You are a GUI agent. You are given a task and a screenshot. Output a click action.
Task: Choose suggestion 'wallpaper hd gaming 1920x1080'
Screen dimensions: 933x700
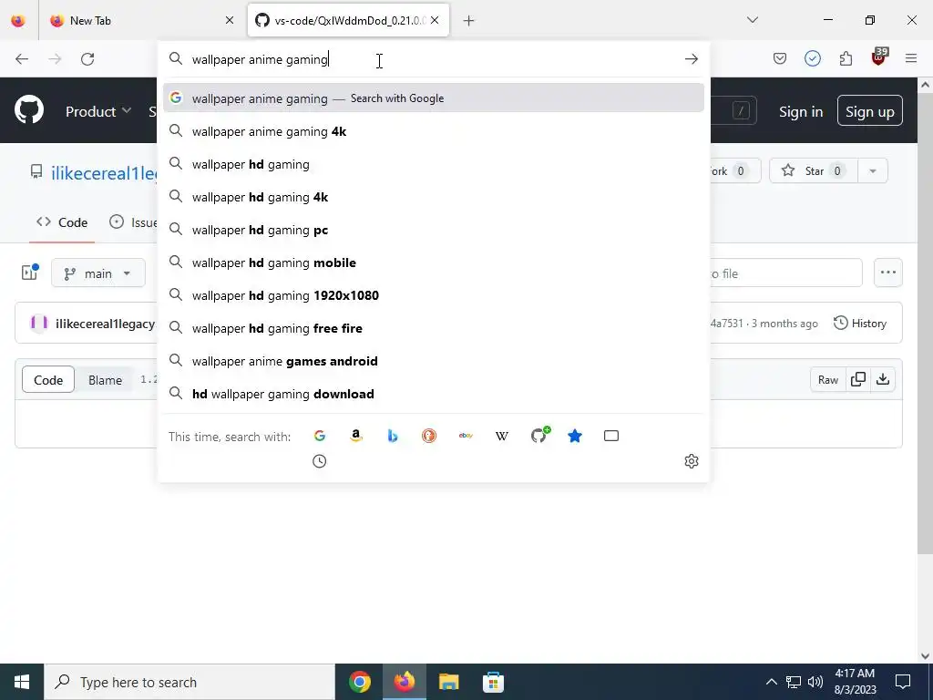point(433,295)
